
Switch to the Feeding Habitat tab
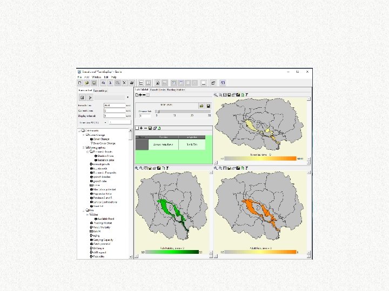point(176,89)
